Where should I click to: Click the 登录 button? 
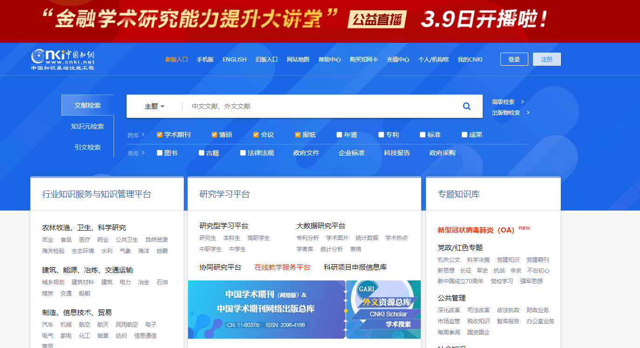pos(514,59)
